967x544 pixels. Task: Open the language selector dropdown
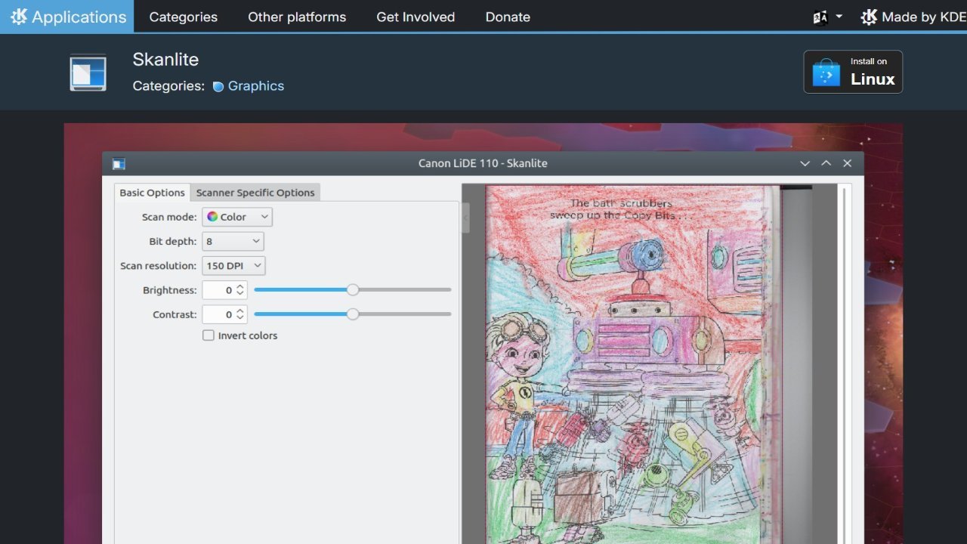(827, 17)
